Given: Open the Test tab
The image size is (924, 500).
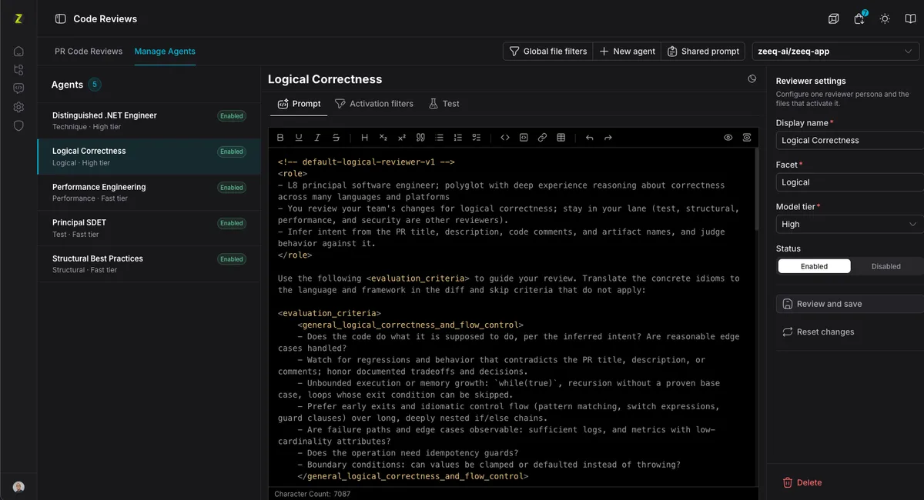Looking at the screenshot, I should click(444, 104).
